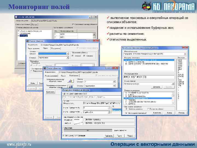Click the list objects merge icon button

[71, 87]
